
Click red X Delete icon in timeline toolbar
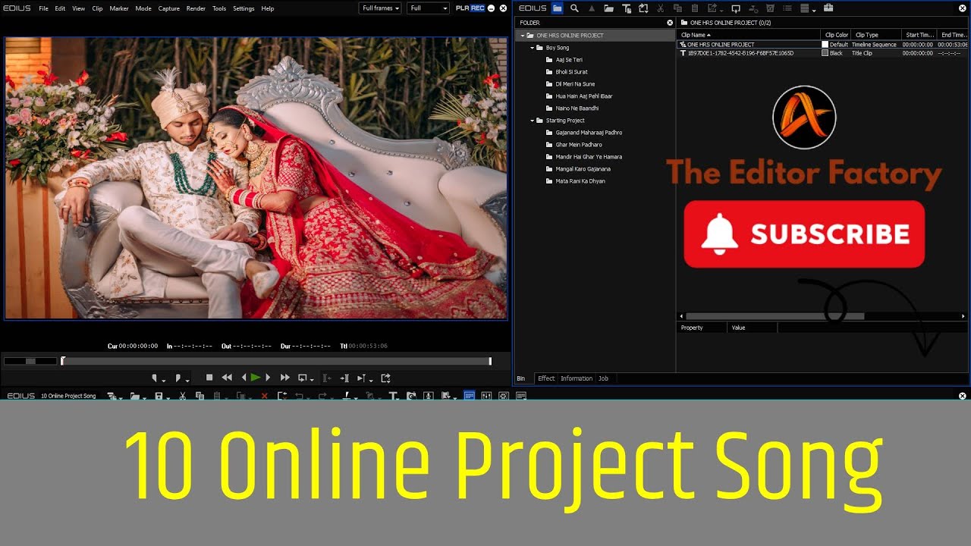(264, 396)
